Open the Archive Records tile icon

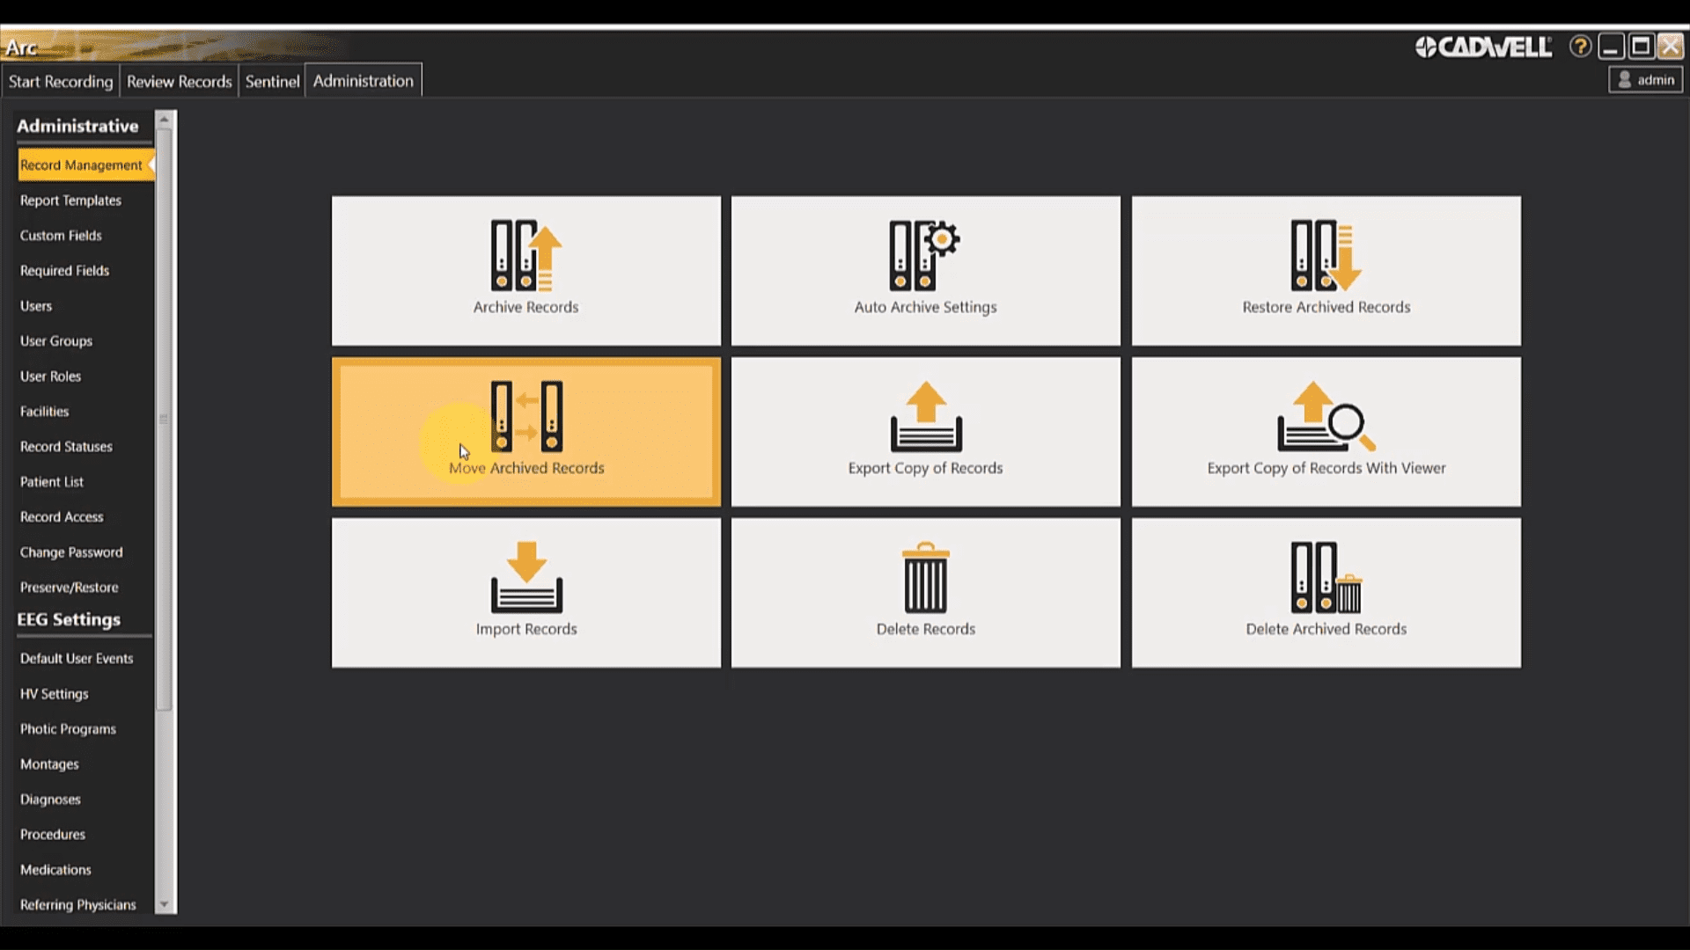click(525, 256)
